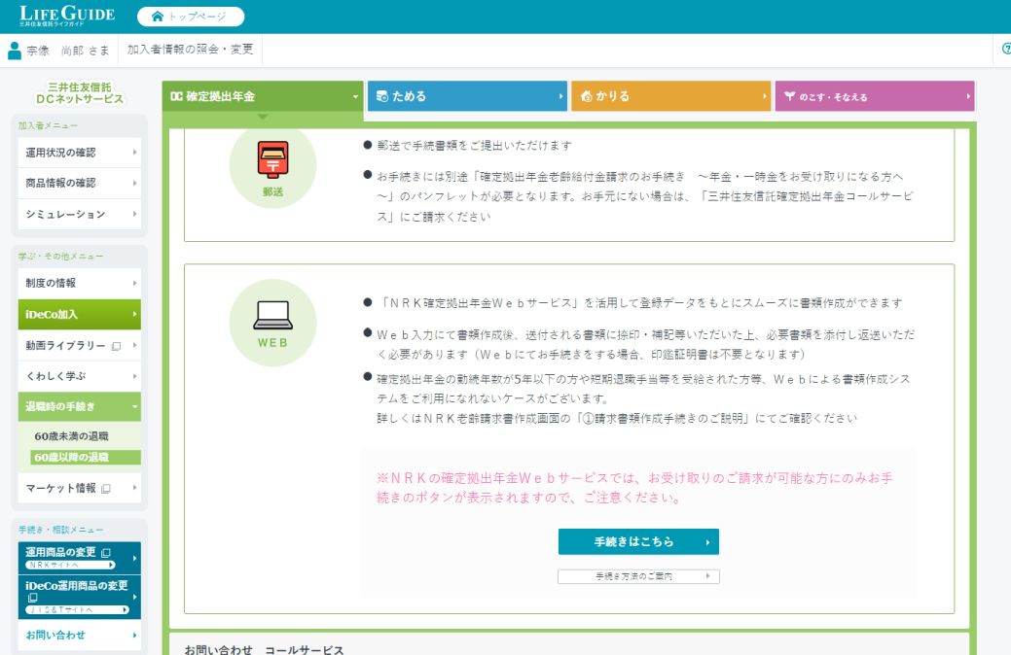1011x655 pixels.
Task: Click the house icon in トップページ button
Action: pyautogui.click(x=157, y=17)
